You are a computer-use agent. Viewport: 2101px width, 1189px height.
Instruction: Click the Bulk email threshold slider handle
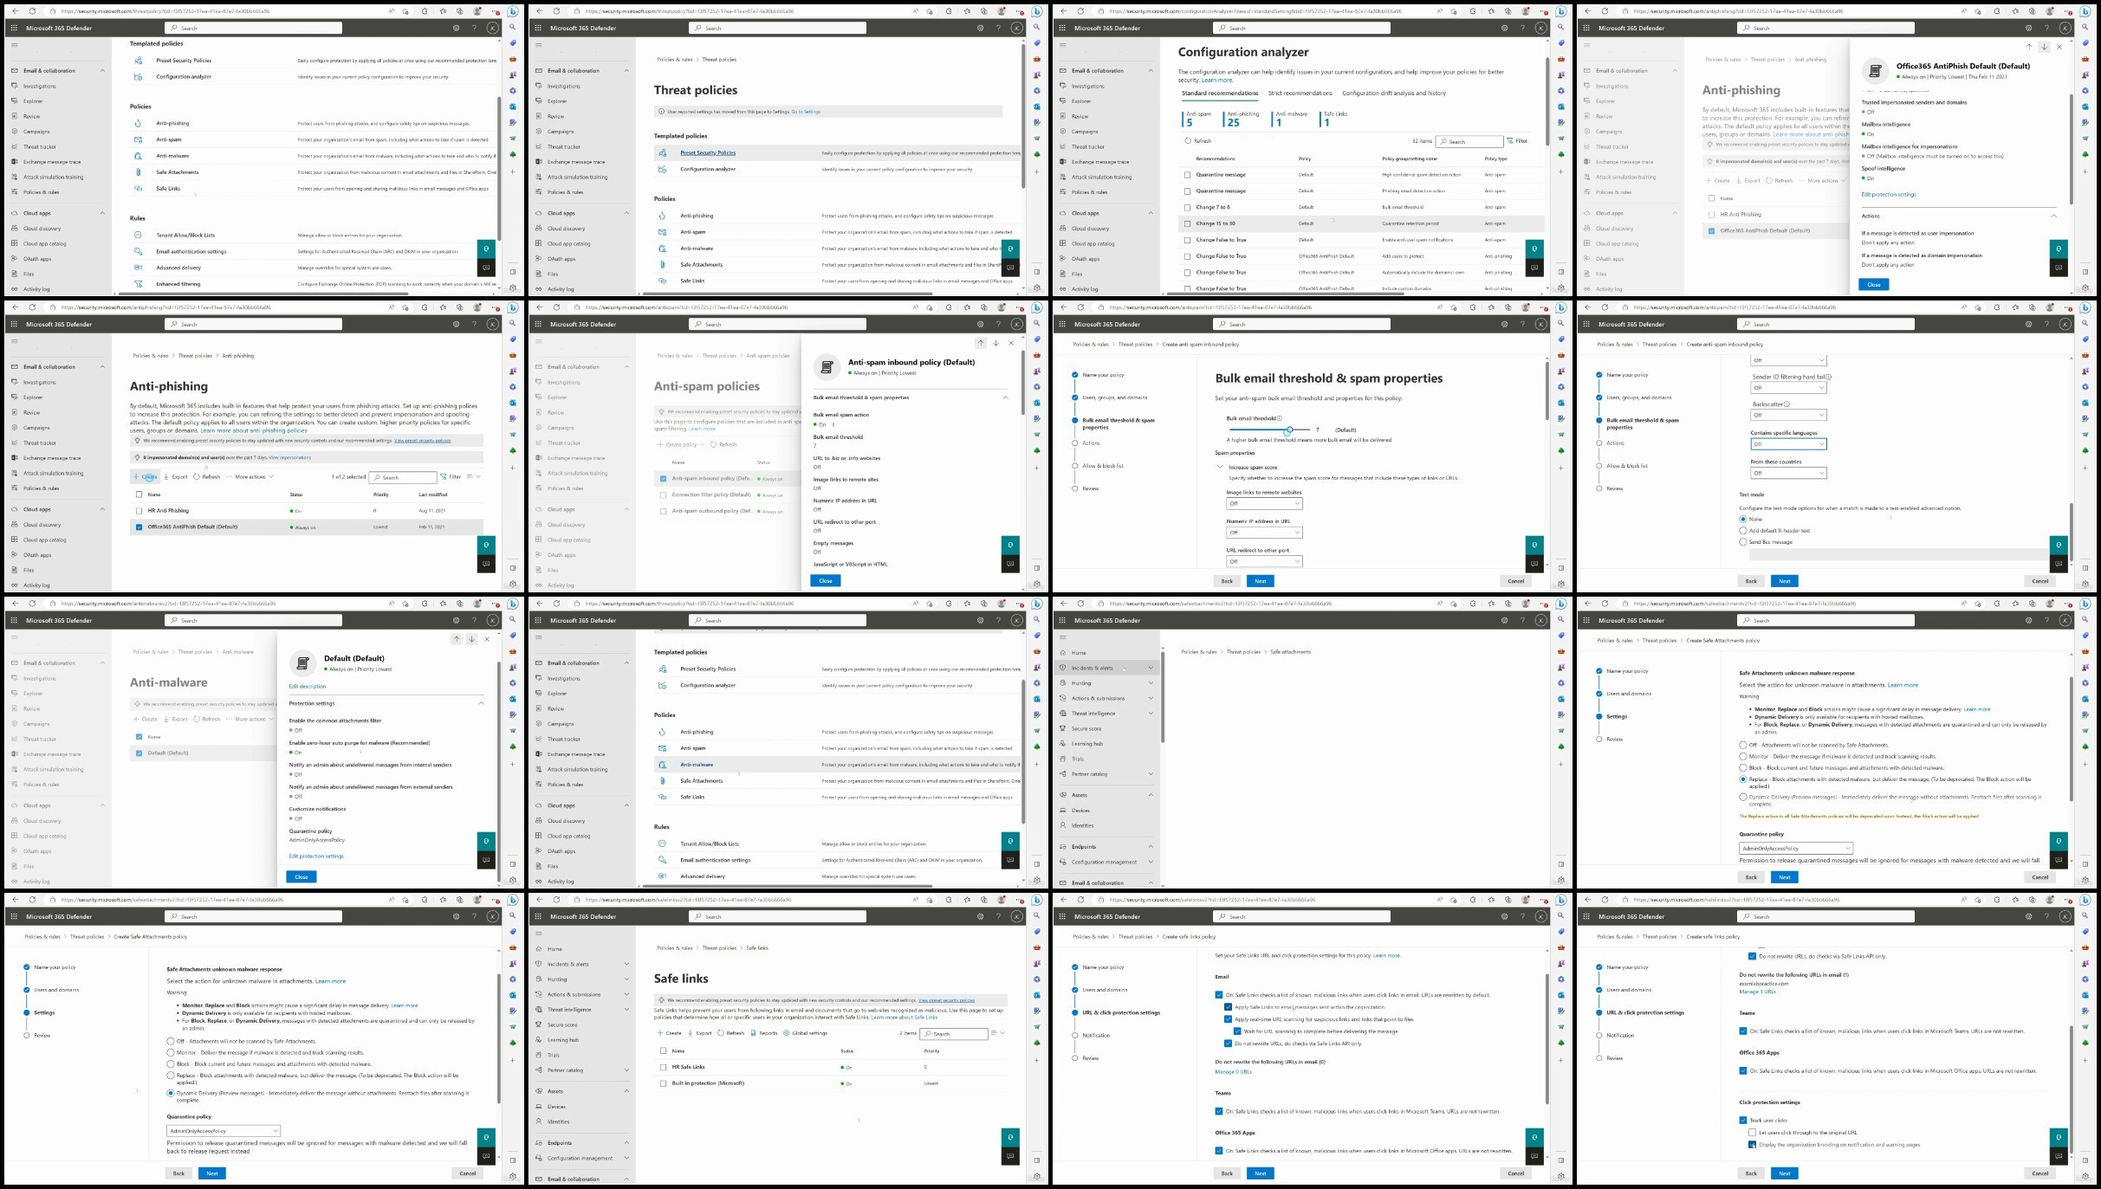[x=1289, y=430]
